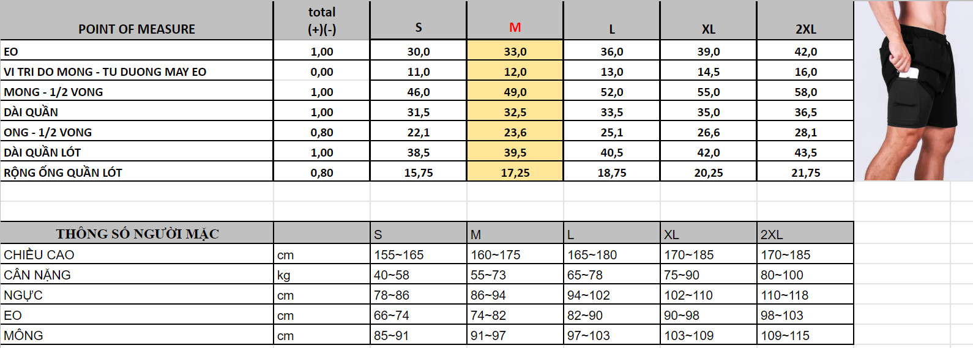Viewport: 973px width, 348px height.
Task: Select the CÂN NẶNG value 55~73
Action: (515, 274)
